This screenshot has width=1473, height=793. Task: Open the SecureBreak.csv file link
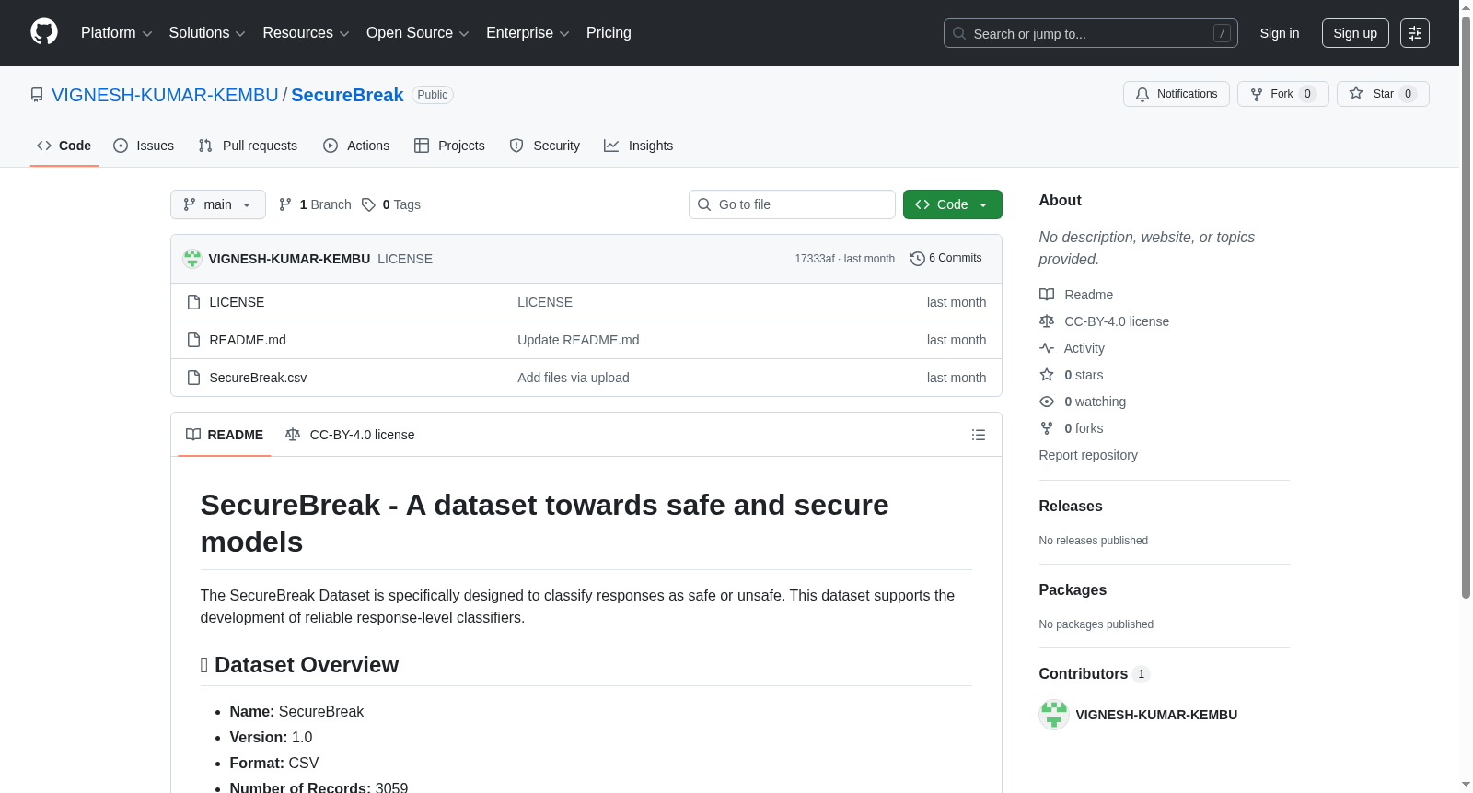coord(258,378)
